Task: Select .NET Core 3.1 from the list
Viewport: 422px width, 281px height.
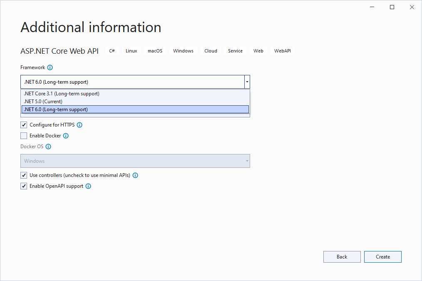Action: 62,94
